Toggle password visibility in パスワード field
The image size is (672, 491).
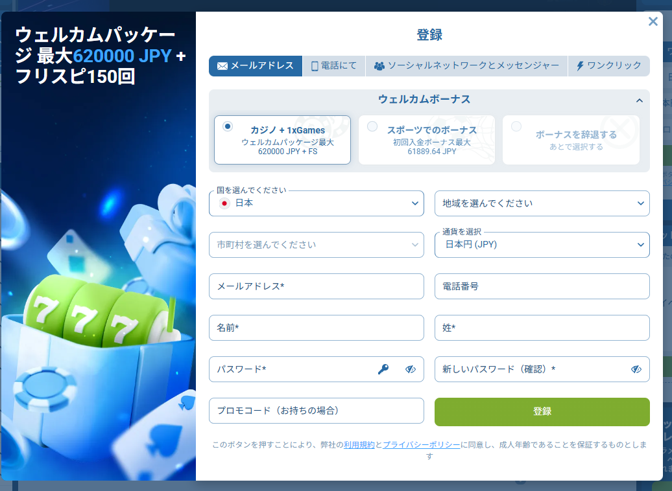(x=411, y=369)
